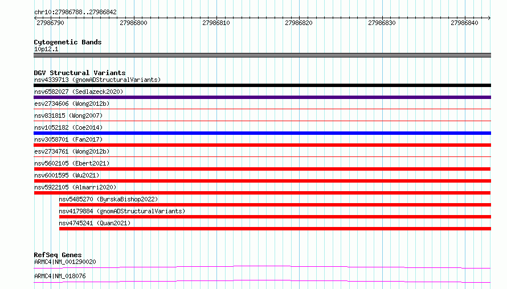
Task: Open variant nsv5602105 (Ebert2021) label
Action: pyautogui.click(x=72, y=163)
